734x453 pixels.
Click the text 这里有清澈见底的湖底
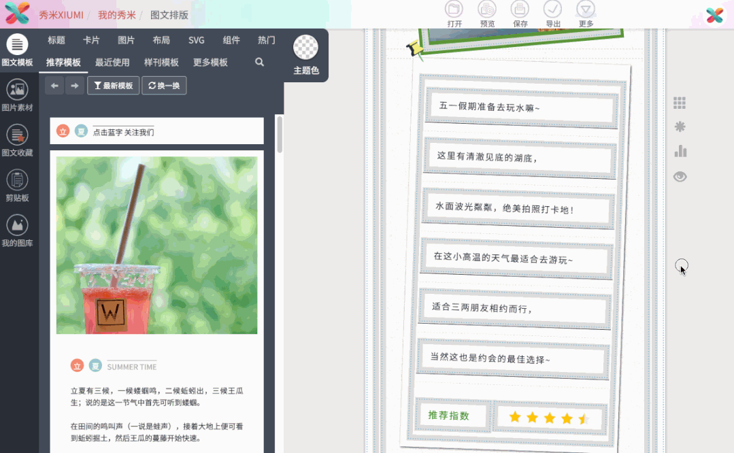click(x=487, y=156)
